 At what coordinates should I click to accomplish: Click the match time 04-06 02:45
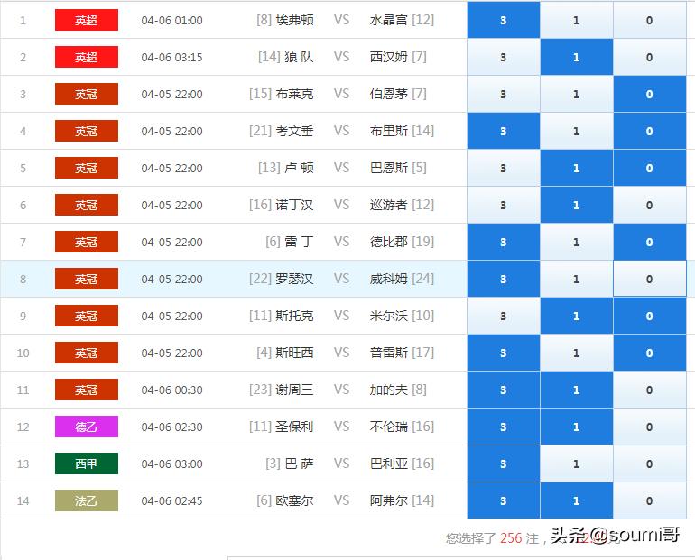pyautogui.click(x=172, y=501)
